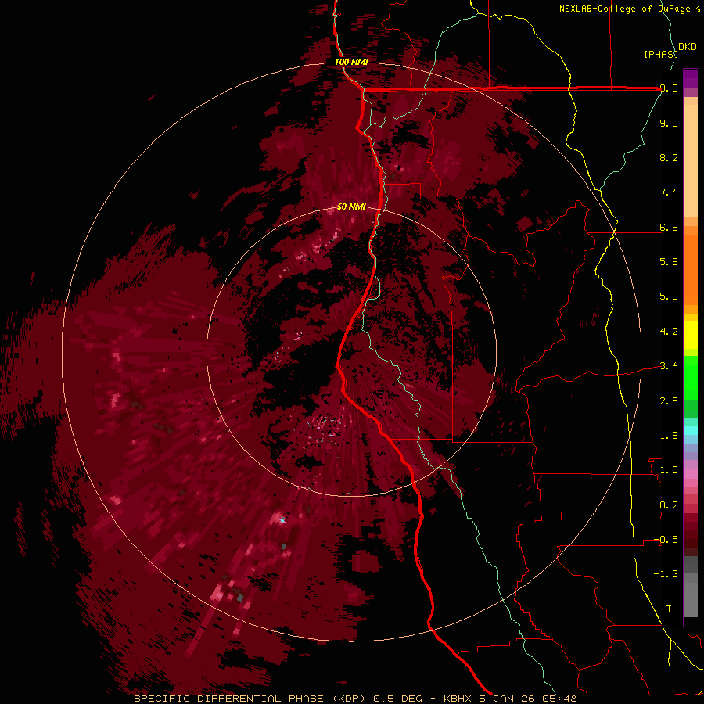Click the [PHAS] units label
This screenshot has width=704, height=704.
661,54
